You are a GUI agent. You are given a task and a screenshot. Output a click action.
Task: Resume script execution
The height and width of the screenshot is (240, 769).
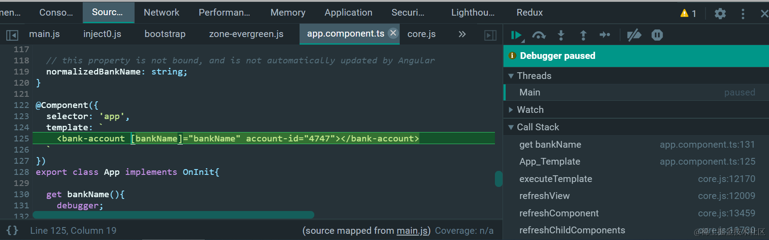516,35
